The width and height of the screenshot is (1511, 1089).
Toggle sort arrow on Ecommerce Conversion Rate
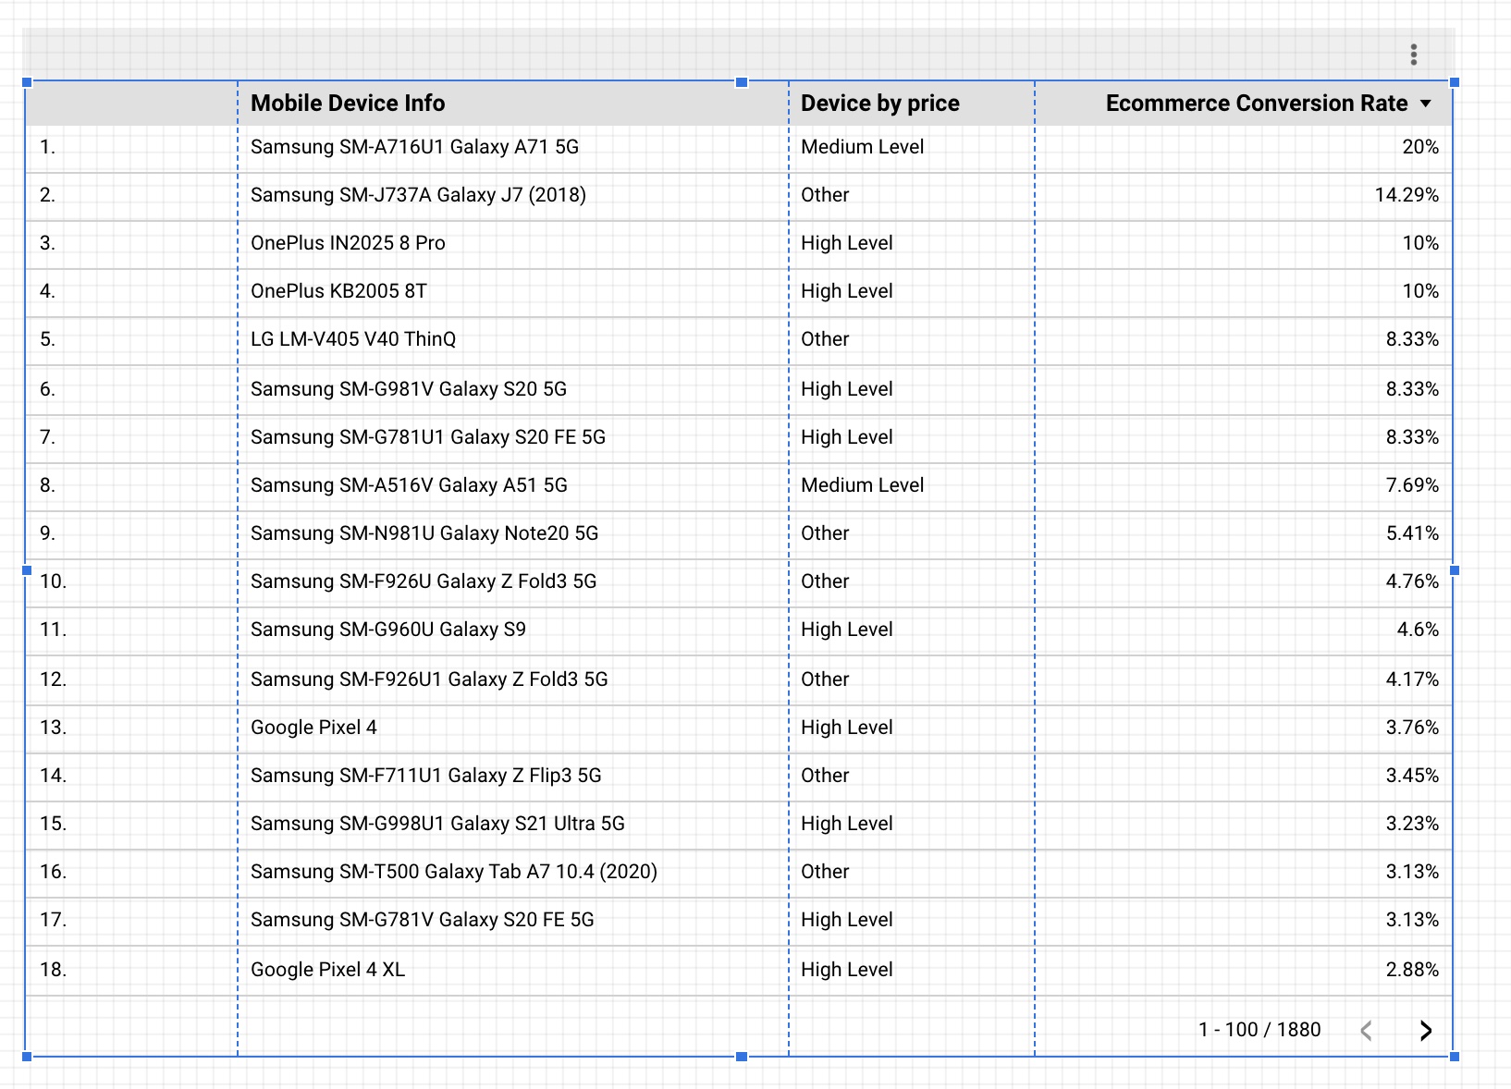pos(1425,104)
